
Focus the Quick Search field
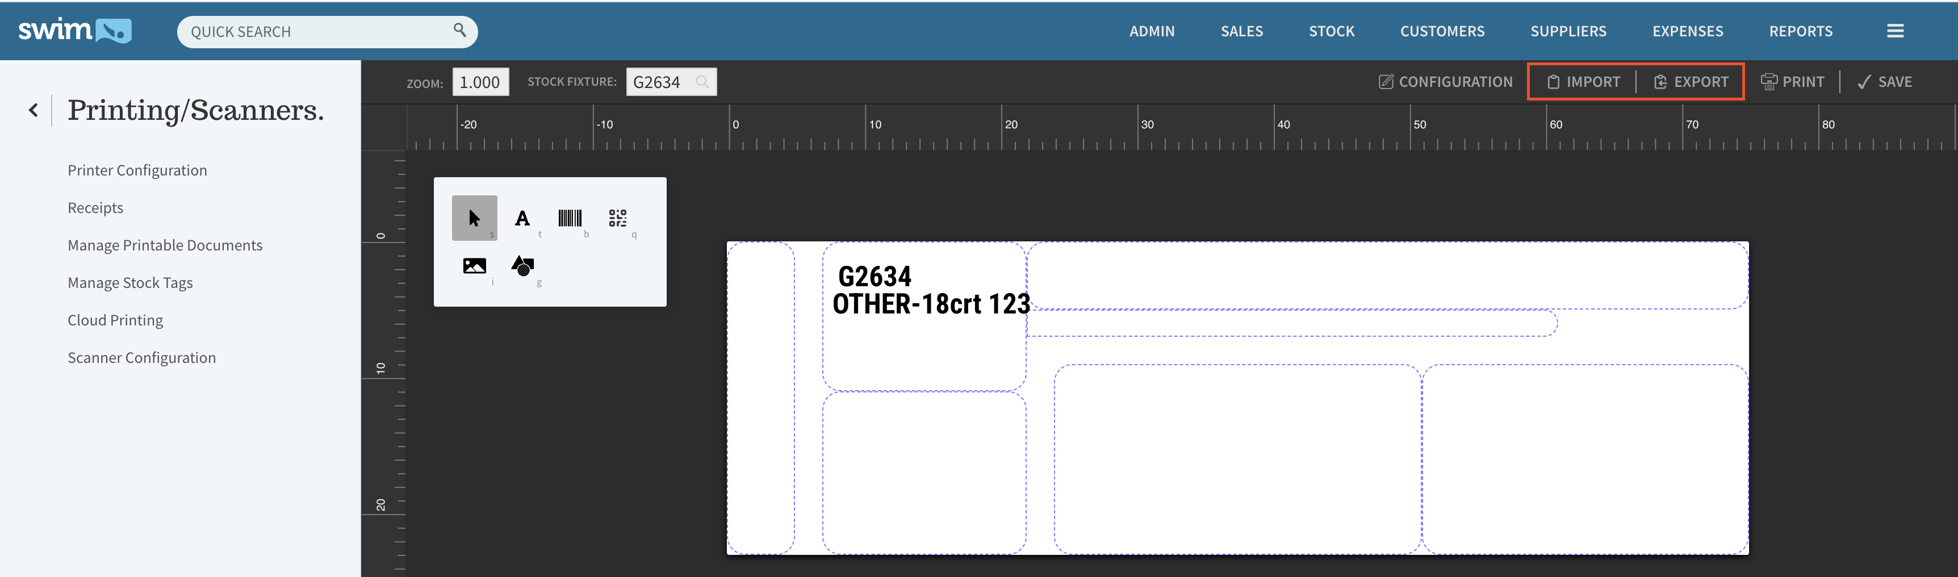click(x=327, y=31)
